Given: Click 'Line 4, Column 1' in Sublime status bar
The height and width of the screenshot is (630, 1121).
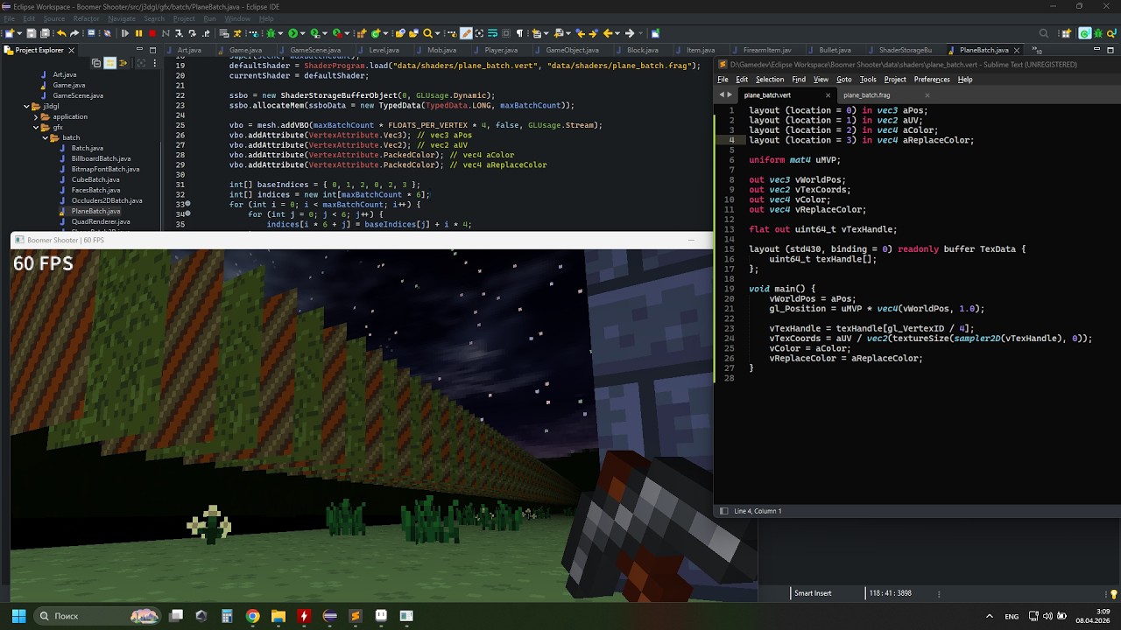Looking at the screenshot, I should pyautogui.click(x=758, y=511).
